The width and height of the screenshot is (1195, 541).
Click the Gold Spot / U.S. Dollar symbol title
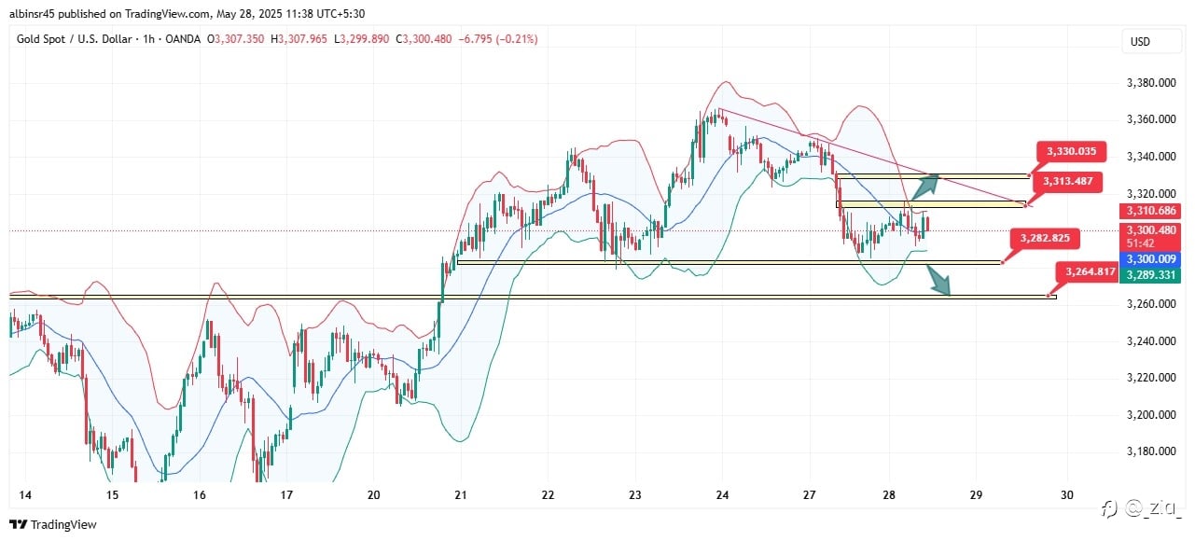pyautogui.click(x=73, y=38)
